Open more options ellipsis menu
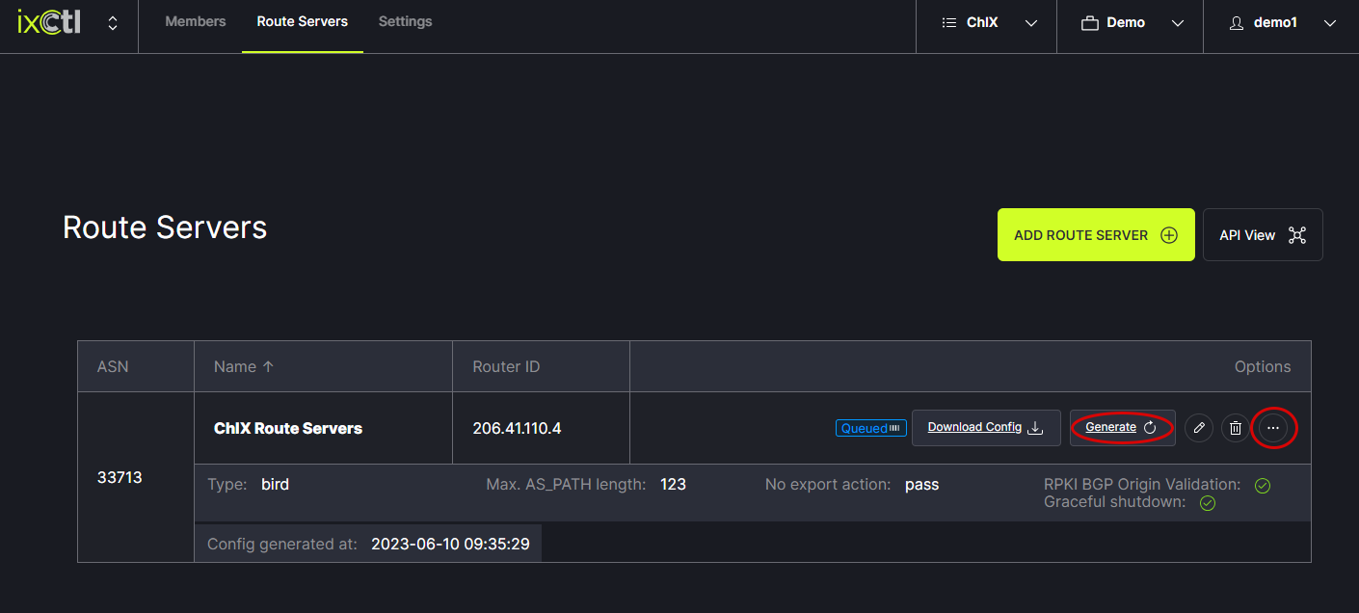 (x=1273, y=428)
